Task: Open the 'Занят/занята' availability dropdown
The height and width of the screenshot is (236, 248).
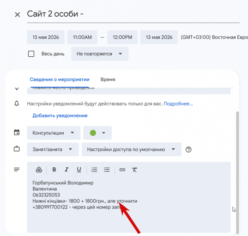Action: click(x=53, y=149)
